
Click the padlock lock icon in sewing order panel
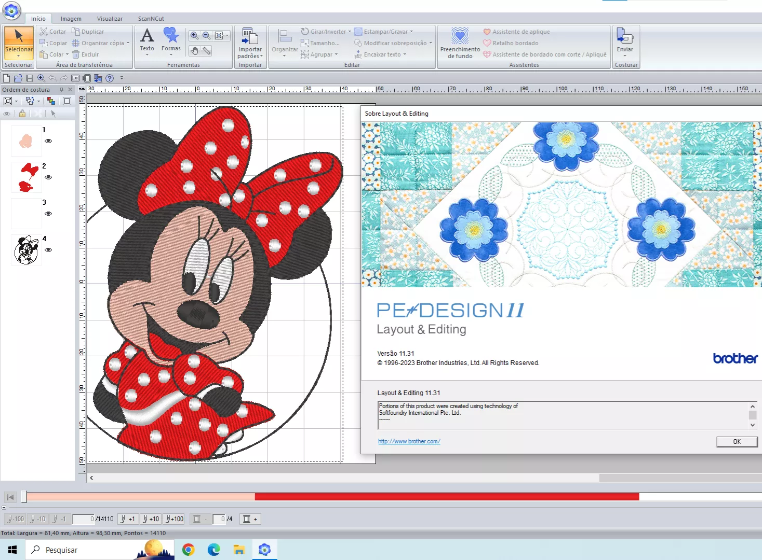pyautogui.click(x=22, y=114)
